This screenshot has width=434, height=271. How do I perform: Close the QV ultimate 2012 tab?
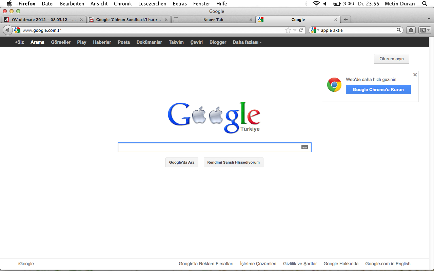coord(81,20)
